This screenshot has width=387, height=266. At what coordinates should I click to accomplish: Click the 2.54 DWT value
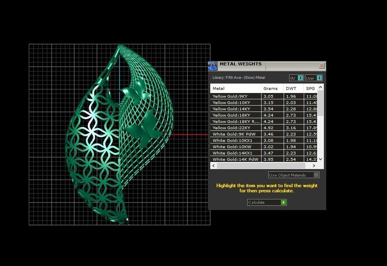click(291, 160)
